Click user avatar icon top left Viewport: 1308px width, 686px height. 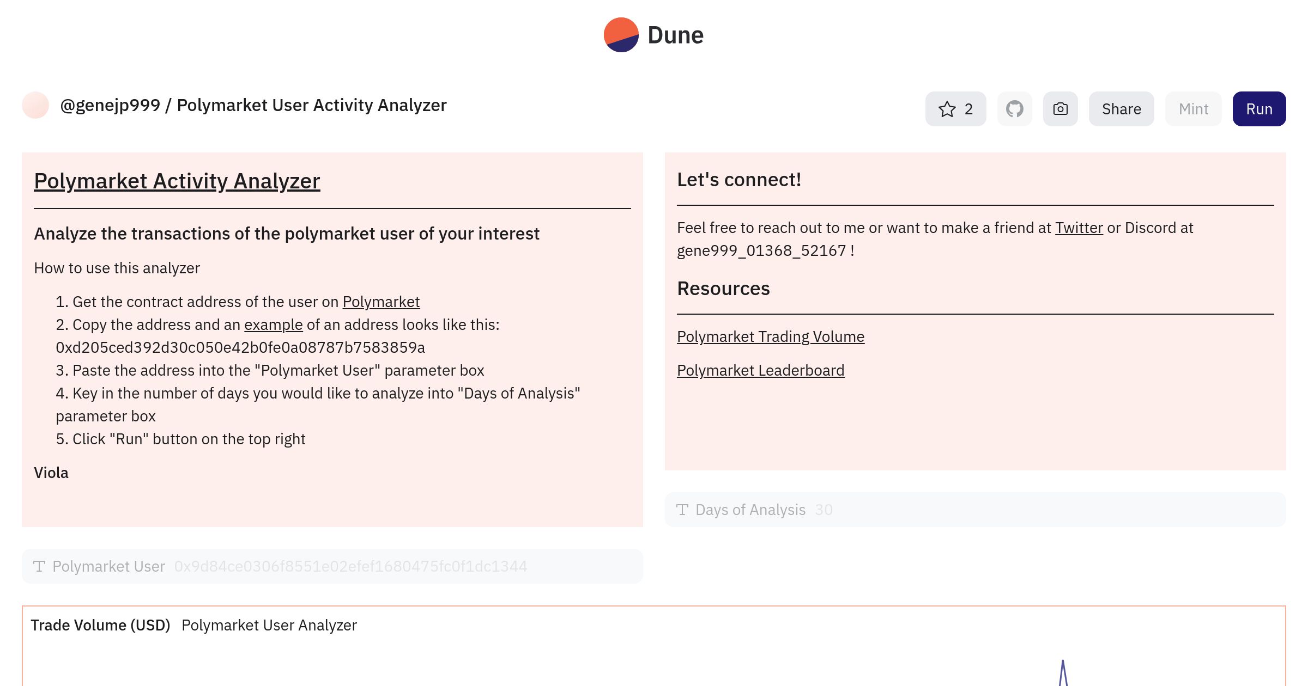(x=35, y=105)
